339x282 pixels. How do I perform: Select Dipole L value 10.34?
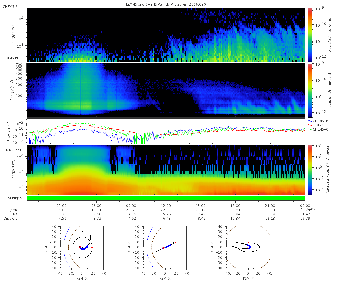(x=235, y=219)
